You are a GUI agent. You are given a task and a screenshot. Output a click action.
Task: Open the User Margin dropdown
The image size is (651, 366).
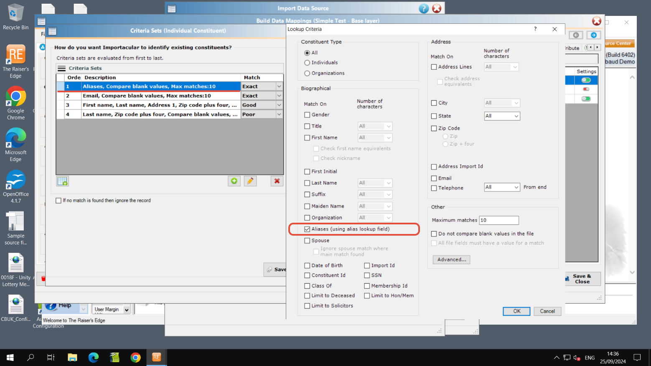coord(127,310)
